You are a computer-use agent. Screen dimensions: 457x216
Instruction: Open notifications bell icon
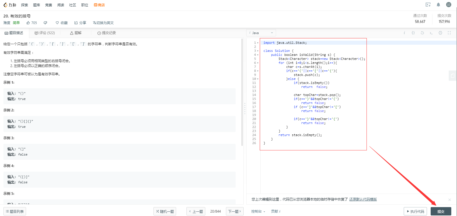point(438,5)
